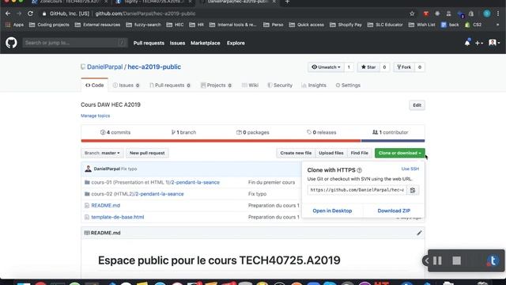
Task: View 4 commits
Action: (x=115, y=132)
